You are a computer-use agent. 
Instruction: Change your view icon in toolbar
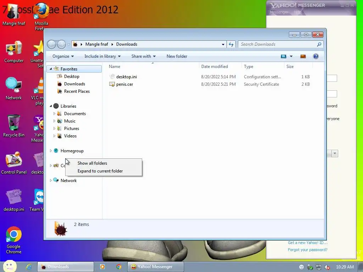point(283,56)
